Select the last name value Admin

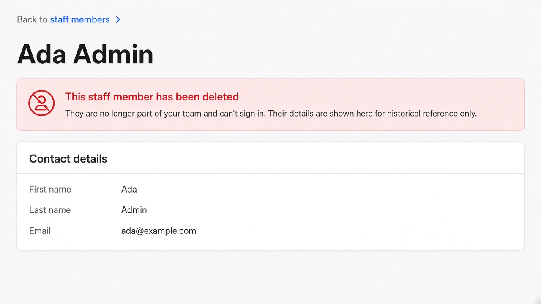coord(134,210)
